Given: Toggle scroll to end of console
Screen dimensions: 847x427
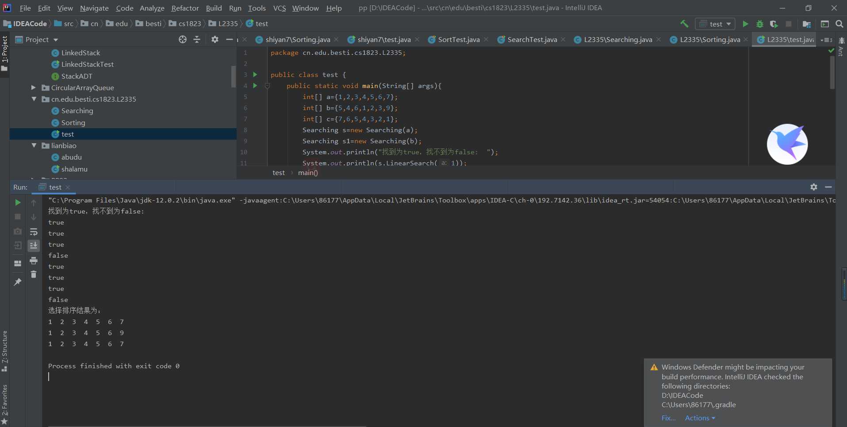Looking at the screenshot, I should 34,245.
